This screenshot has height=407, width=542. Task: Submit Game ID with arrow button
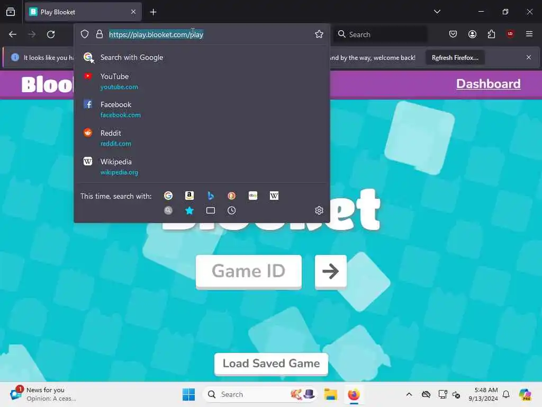(330, 271)
